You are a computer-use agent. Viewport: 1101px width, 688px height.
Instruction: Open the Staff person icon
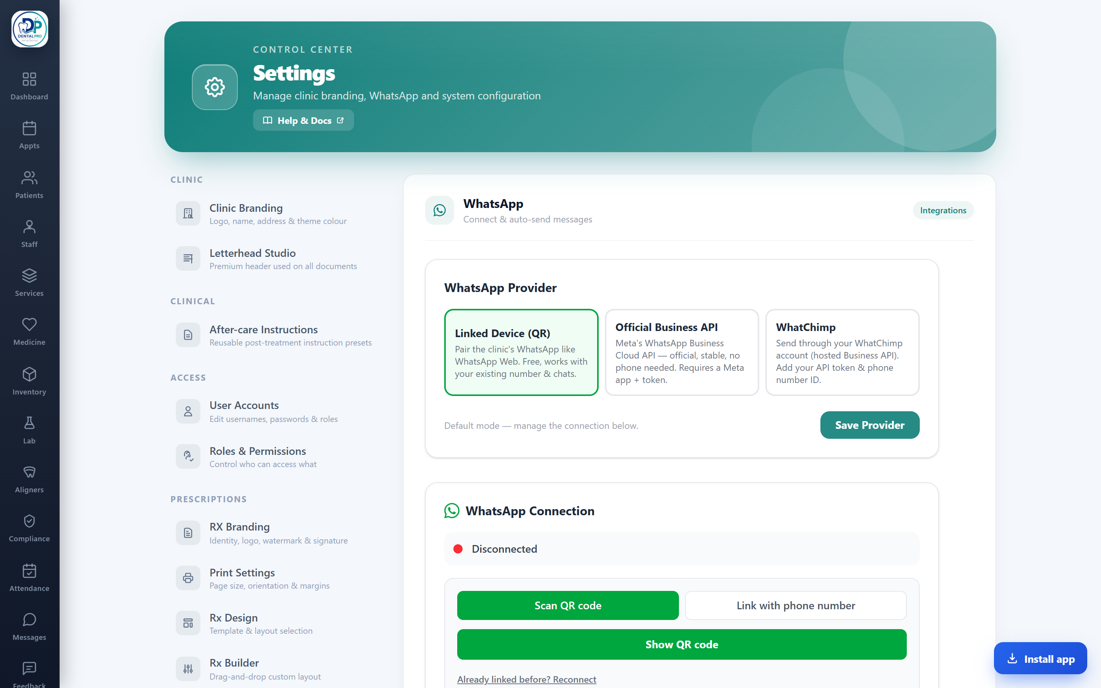pos(29,227)
